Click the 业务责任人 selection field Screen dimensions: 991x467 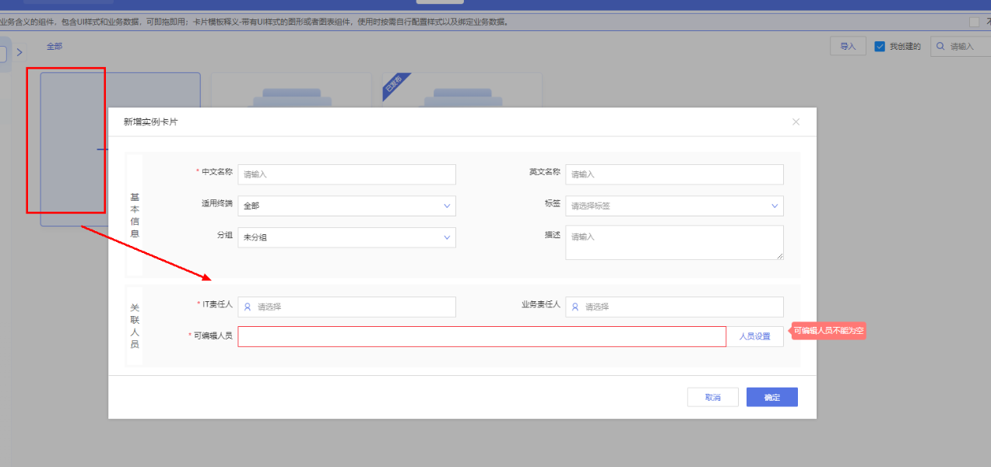(x=674, y=307)
